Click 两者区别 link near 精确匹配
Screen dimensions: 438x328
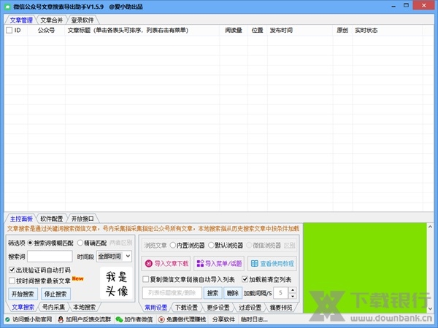120,243
